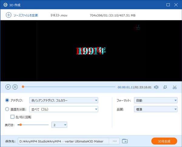Click the 704x396 file info text
This screenshot has width=182, height=147.
pyautogui.click(x=113, y=15)
